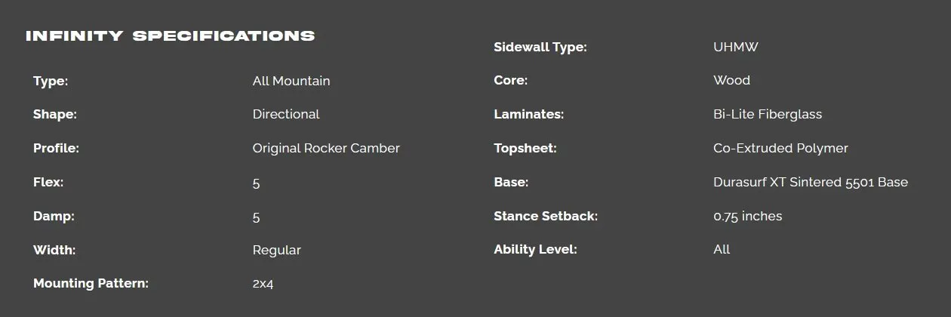Click the Damp rating value
The image size is (951, 317).
[257, 217]
